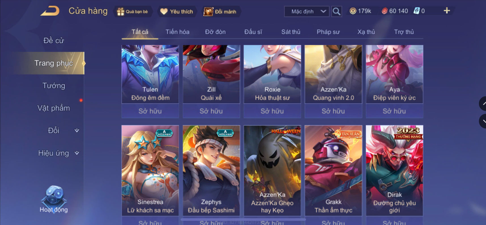Select Vật phẩm in the sidebar

54,108
